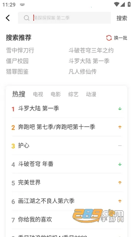Viewport: 133px width, 237px height.
Task: Tap the green down arrow for 斗罗大陆 第一季
Action: (x=120, y=109)
